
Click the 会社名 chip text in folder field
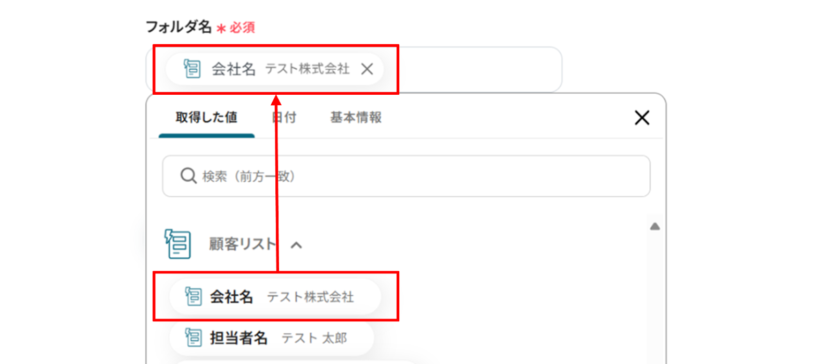tap(233, 69)
